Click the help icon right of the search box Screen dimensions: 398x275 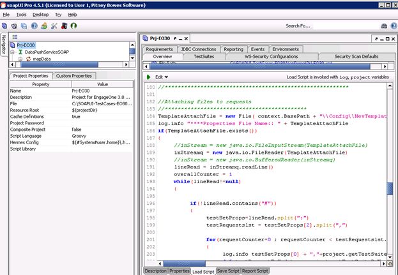[x=394, y=26]
